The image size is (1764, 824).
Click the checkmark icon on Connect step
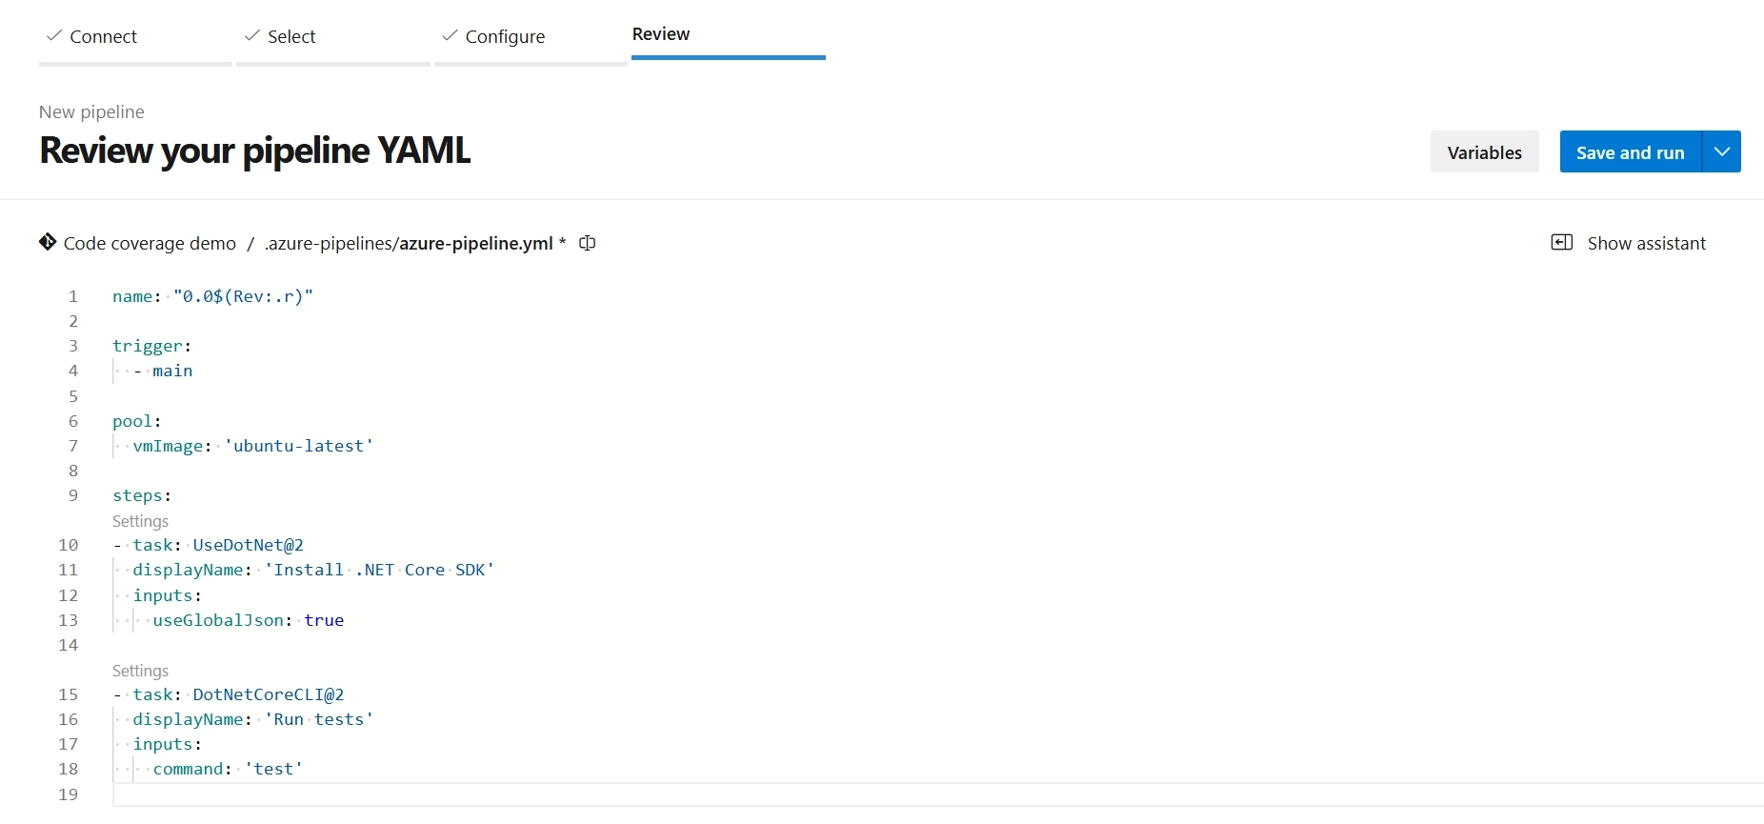point(54,35)
